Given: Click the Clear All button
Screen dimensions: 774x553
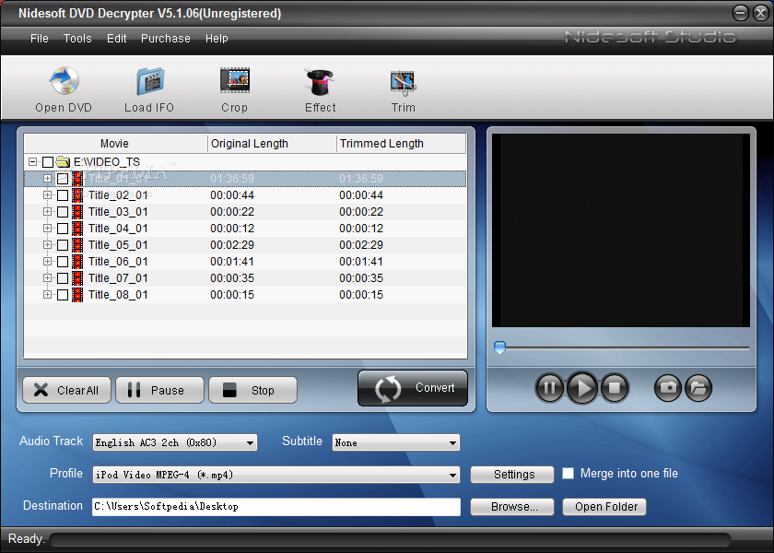Looking at the screenshot, I should pyautogui.click(x=67, y=390).
